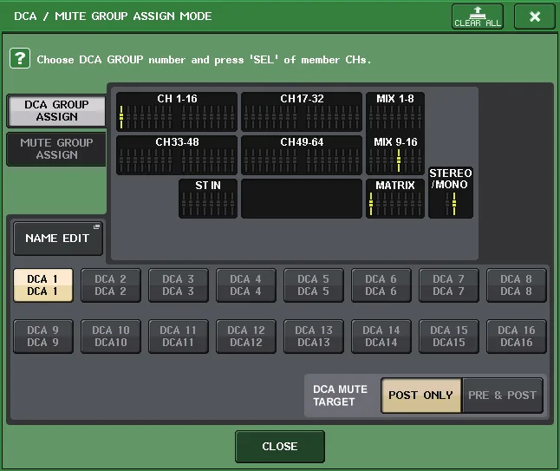Choose the DCA 11 group
This screenshot has width=560, height=471.
point(179,337)
